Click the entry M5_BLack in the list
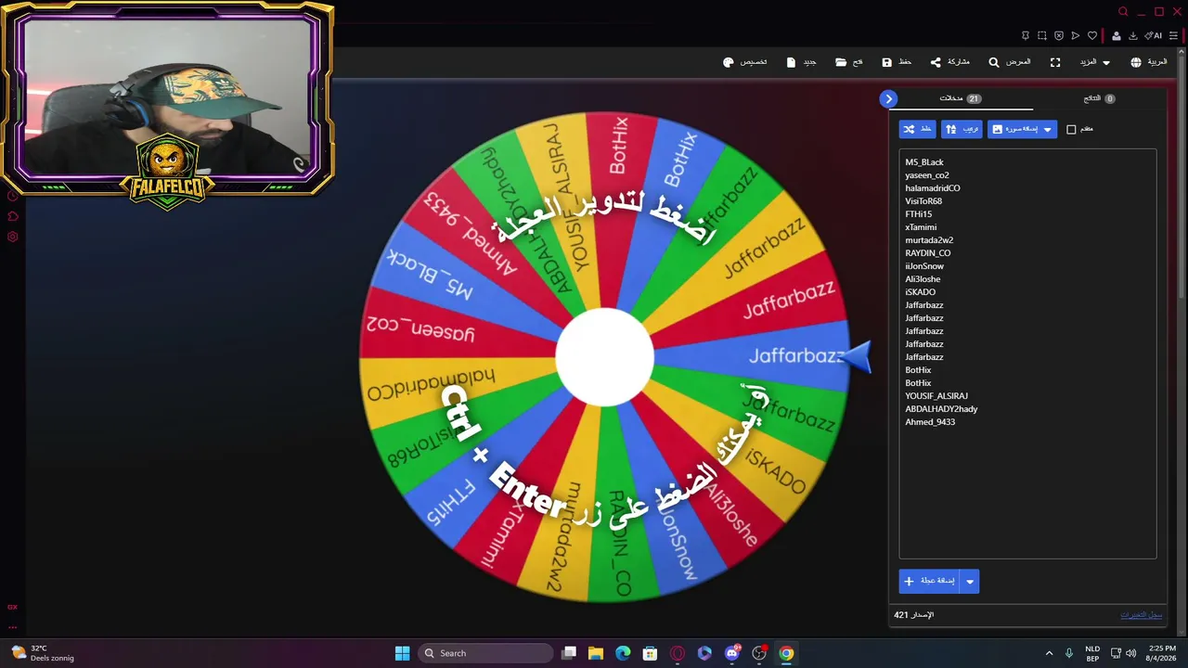 click(924, 162)
